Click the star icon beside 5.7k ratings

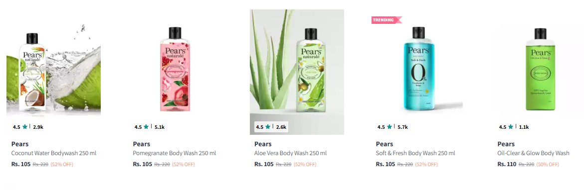pos(389,127)
